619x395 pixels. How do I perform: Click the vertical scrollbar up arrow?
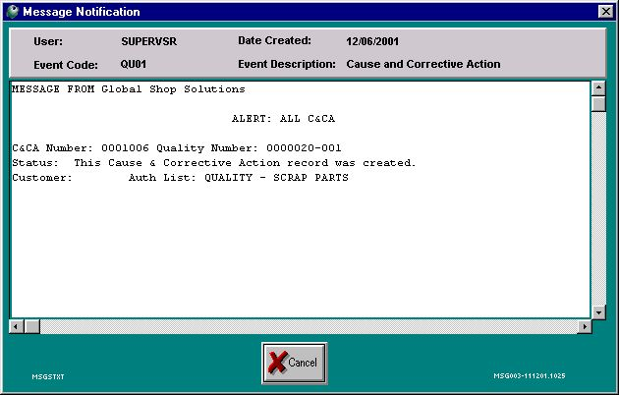pyautogui.click(x=598, y=88)
